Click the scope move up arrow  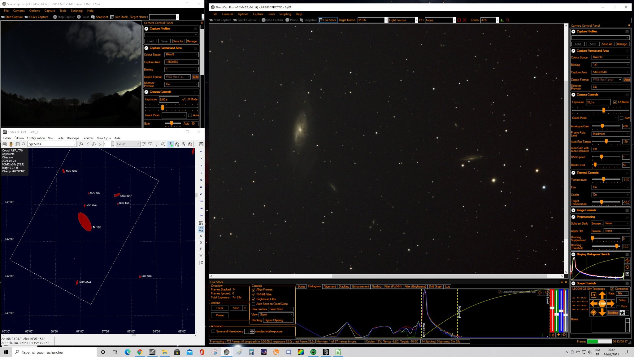point(602,295)
